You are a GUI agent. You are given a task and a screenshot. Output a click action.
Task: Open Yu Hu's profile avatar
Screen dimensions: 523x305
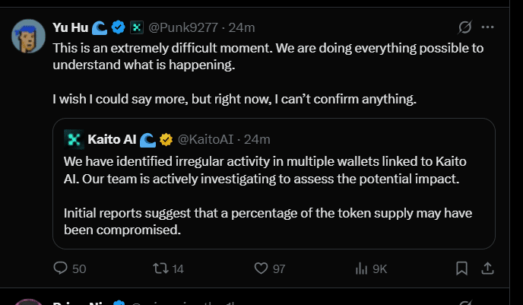click(x=29, y=36)
